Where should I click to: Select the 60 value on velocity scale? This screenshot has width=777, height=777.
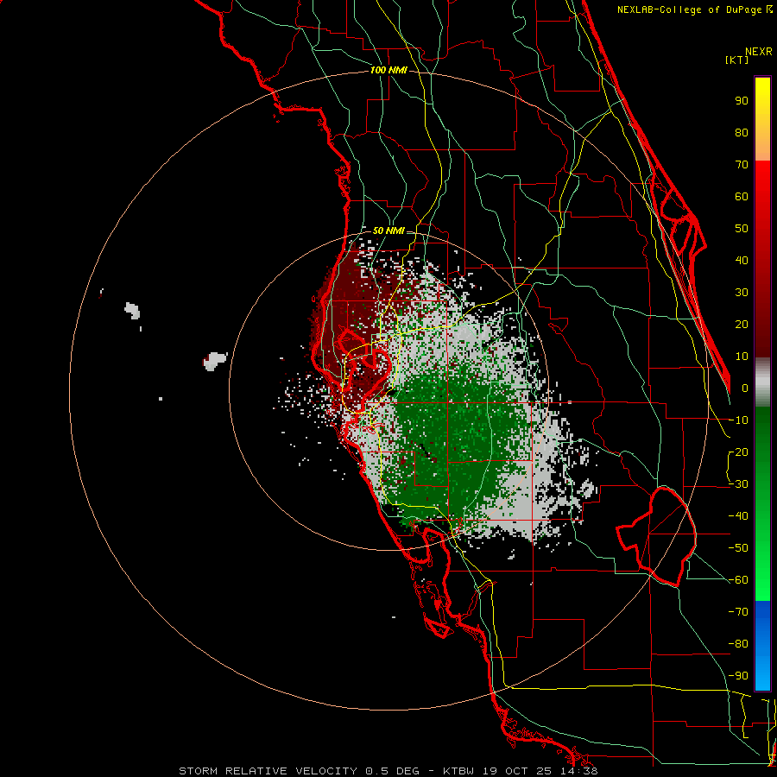742,197
